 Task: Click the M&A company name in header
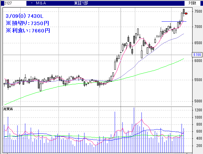(x=41, y=3)
